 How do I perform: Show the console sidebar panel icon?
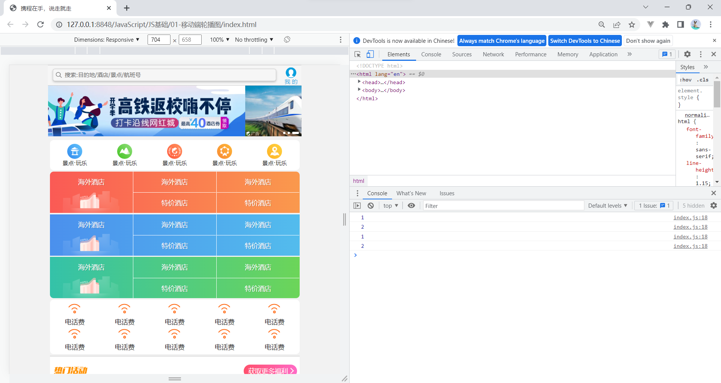pos(357,205)
